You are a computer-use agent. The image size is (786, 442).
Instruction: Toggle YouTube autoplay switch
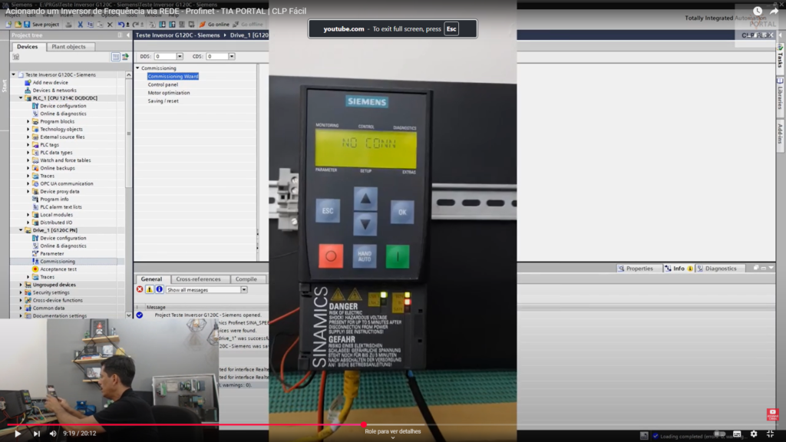point(719,434)
